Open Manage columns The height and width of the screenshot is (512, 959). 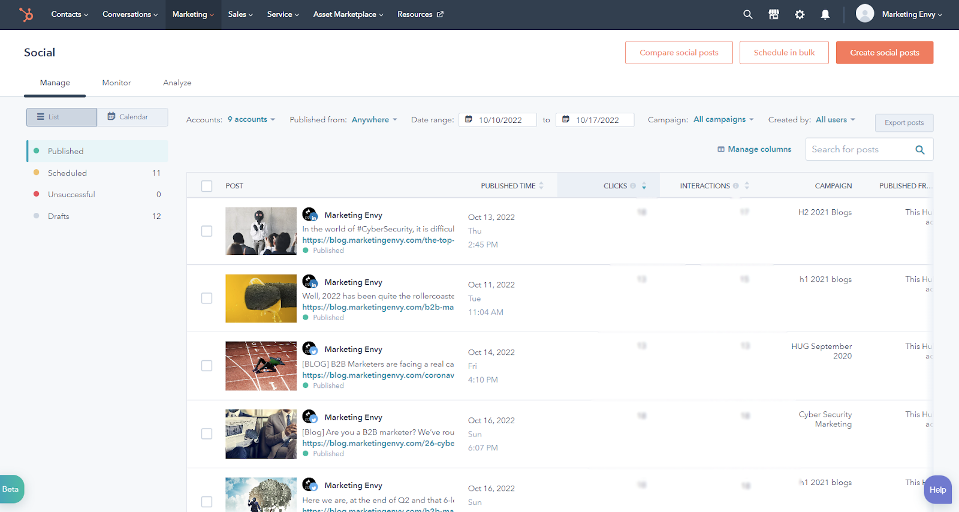pos(754,149)
